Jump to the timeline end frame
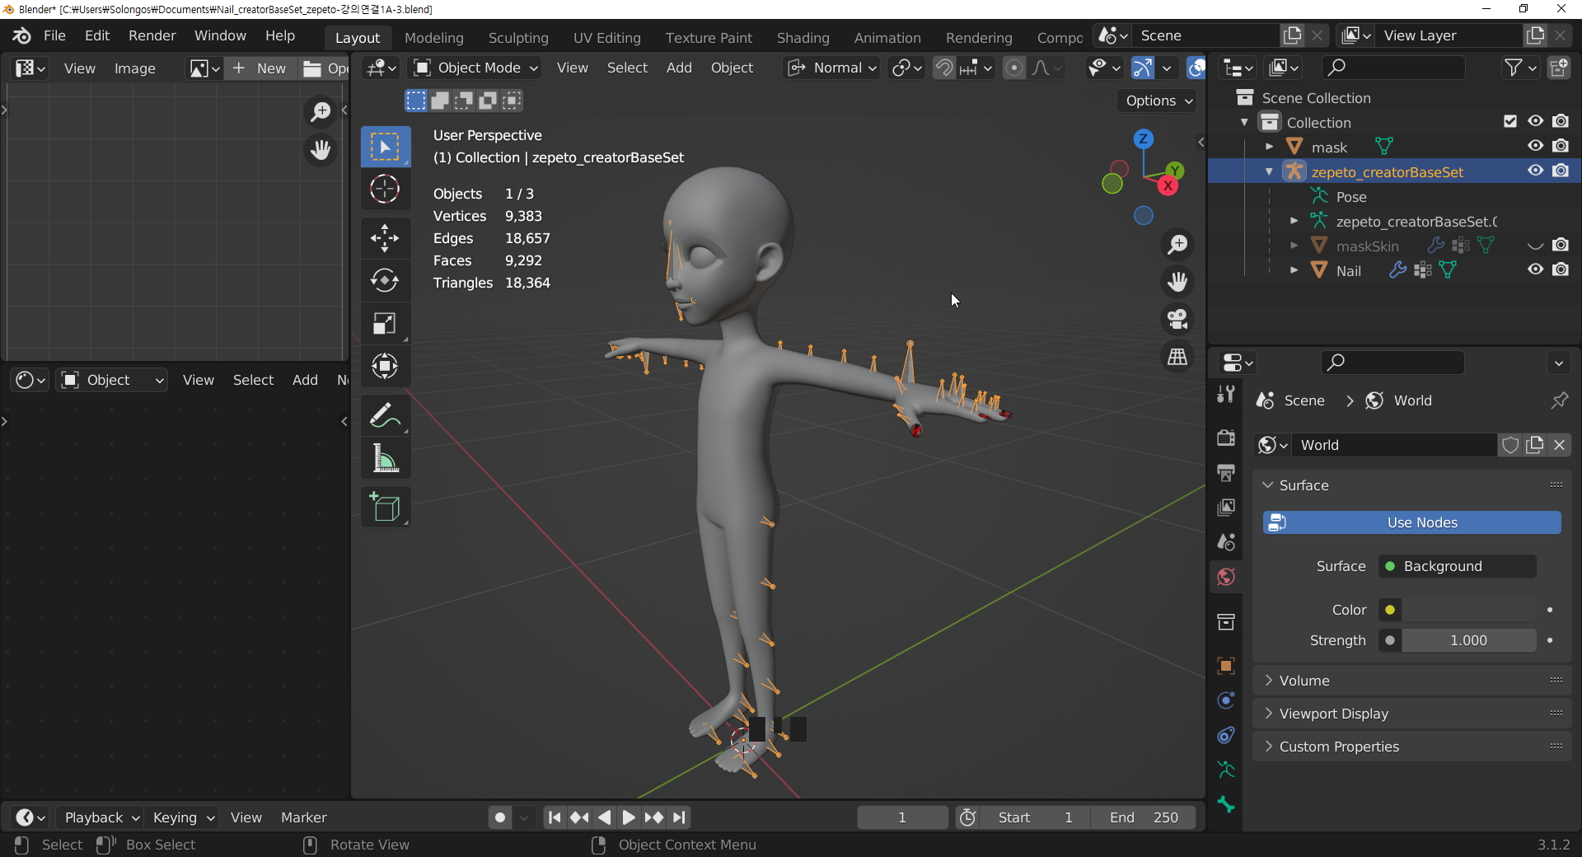 point(679,817)
